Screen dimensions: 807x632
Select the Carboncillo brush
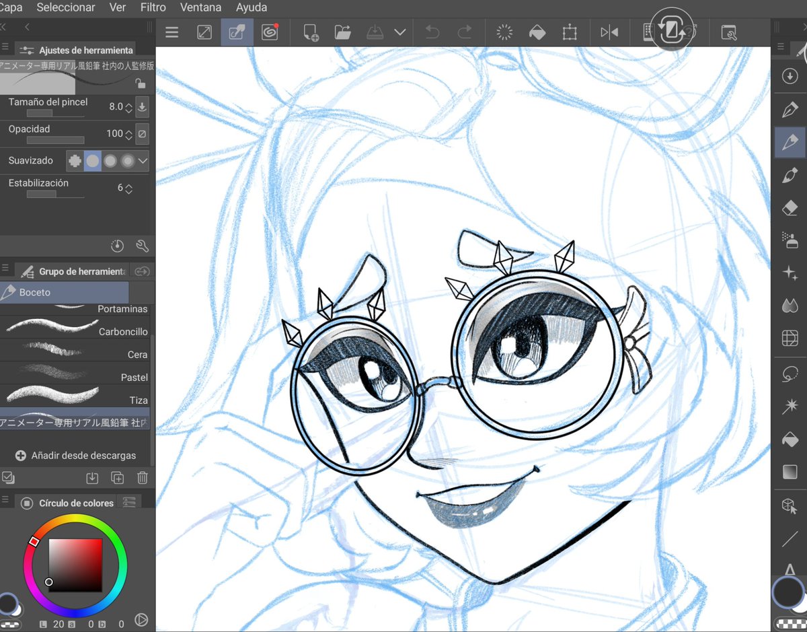[75, 328]
